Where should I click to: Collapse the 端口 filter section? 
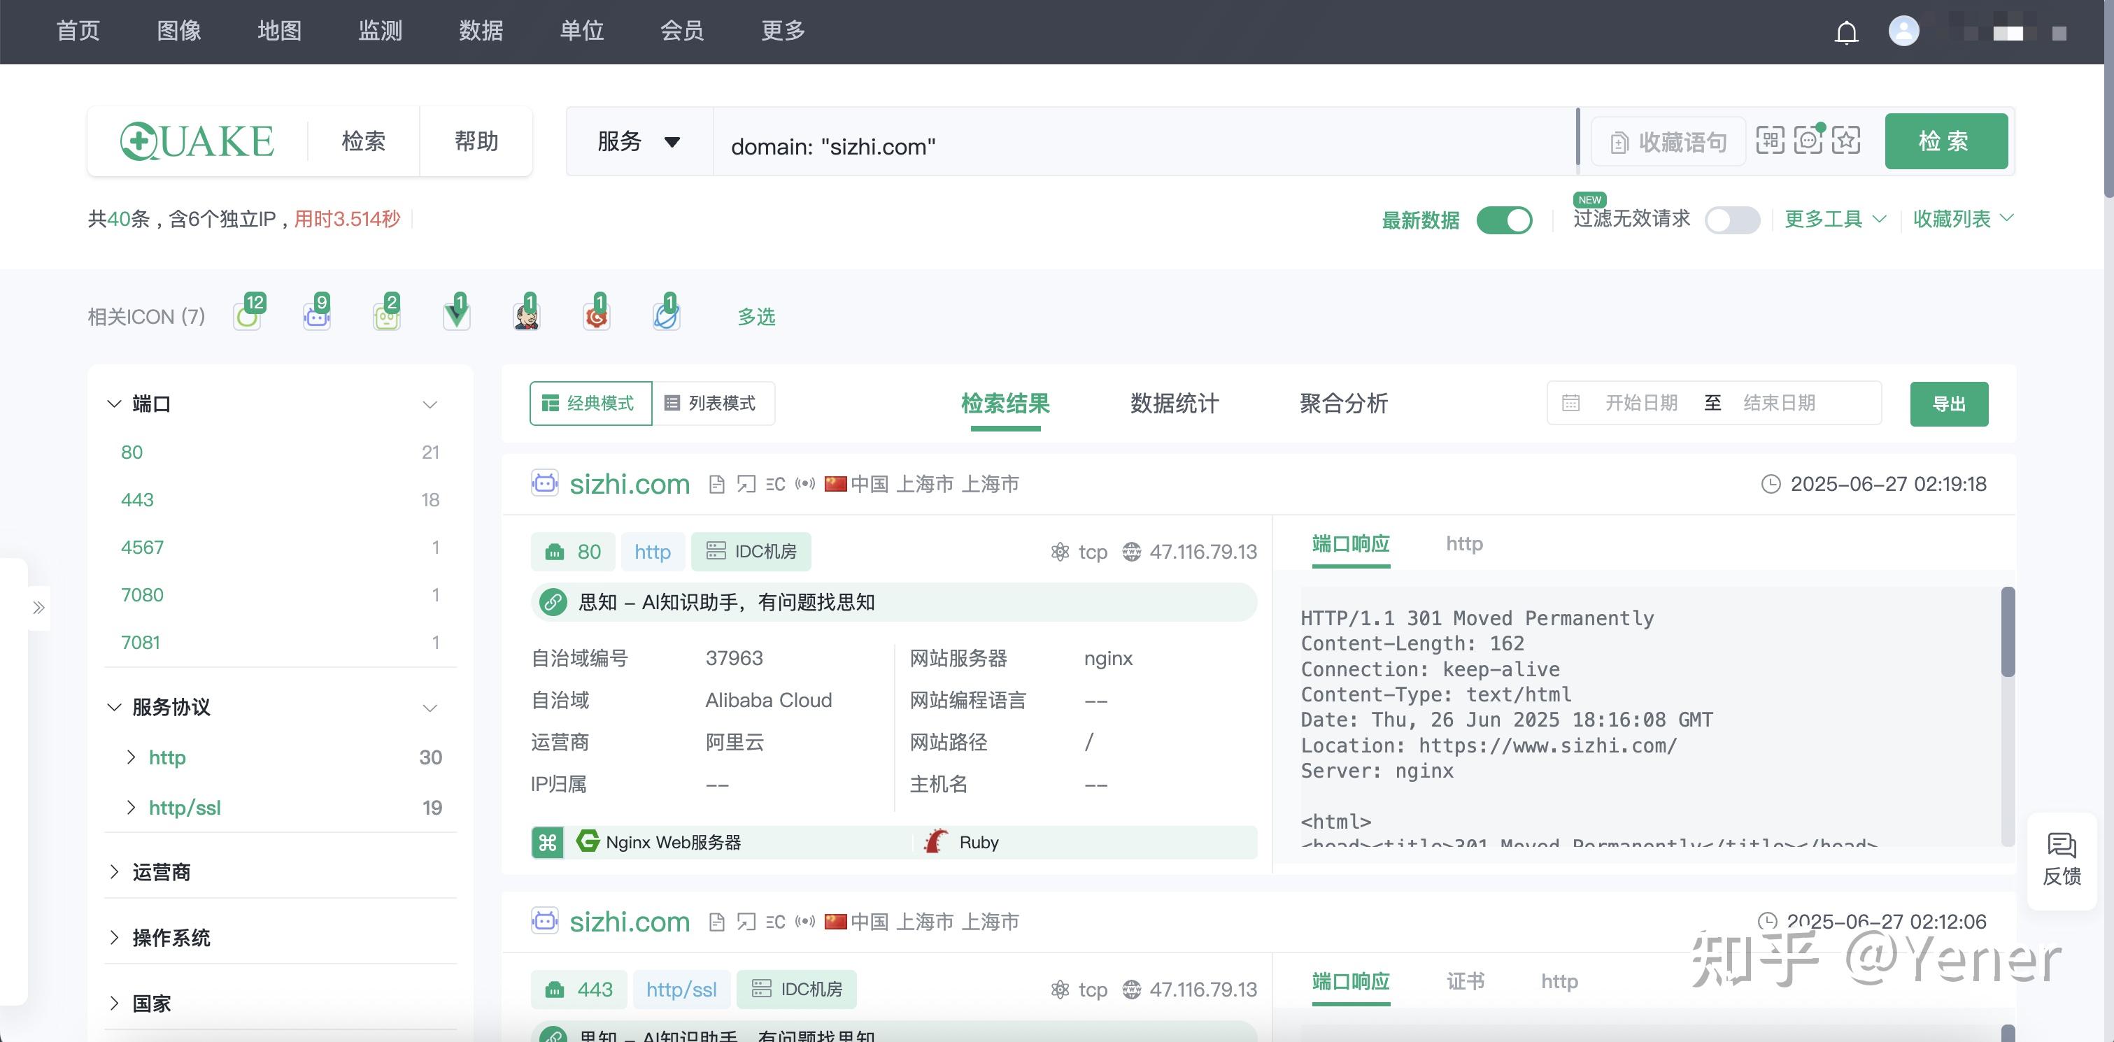click(x=430, y=404)
